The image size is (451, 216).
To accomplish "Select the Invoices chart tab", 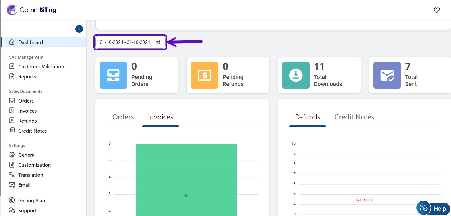I will tap(161, 117).
